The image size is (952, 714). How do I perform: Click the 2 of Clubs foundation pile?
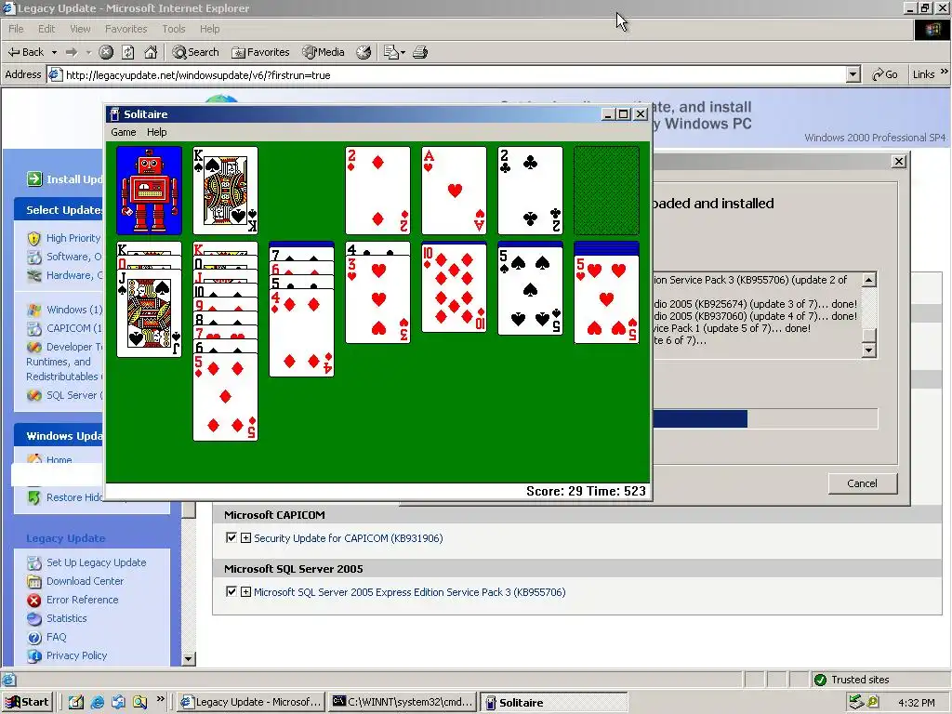pos(530,190)
